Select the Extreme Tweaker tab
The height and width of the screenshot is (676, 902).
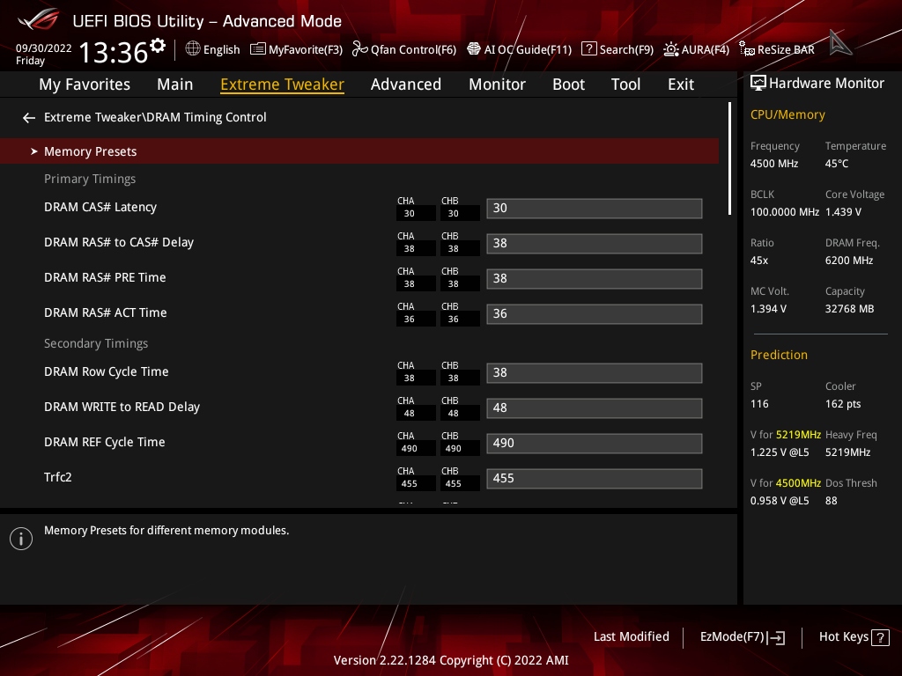[283, 84]
